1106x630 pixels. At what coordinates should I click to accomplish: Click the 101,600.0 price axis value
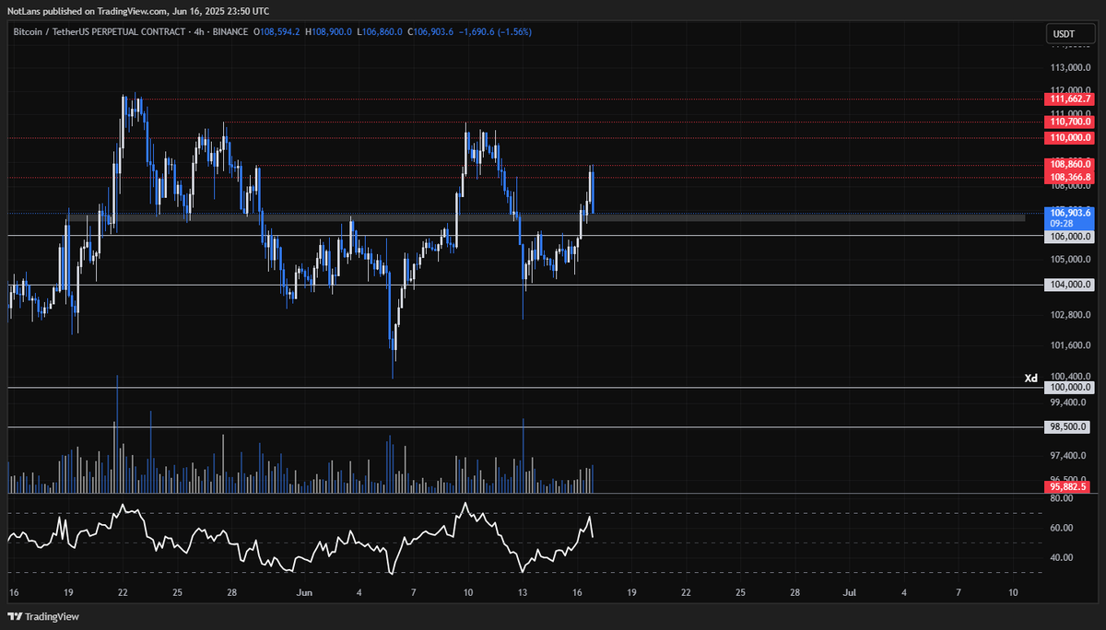point(1070,346)
